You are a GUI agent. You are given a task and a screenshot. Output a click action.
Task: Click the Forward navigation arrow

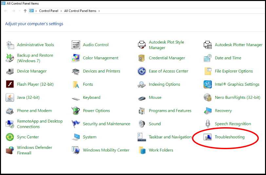(x=13, y=11)
